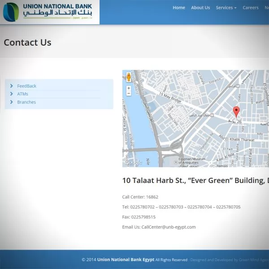
Task: Zoom in on the map
Action: (129, 88)
